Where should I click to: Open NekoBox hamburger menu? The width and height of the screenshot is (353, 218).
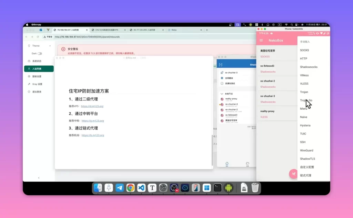tap(261, 41)
